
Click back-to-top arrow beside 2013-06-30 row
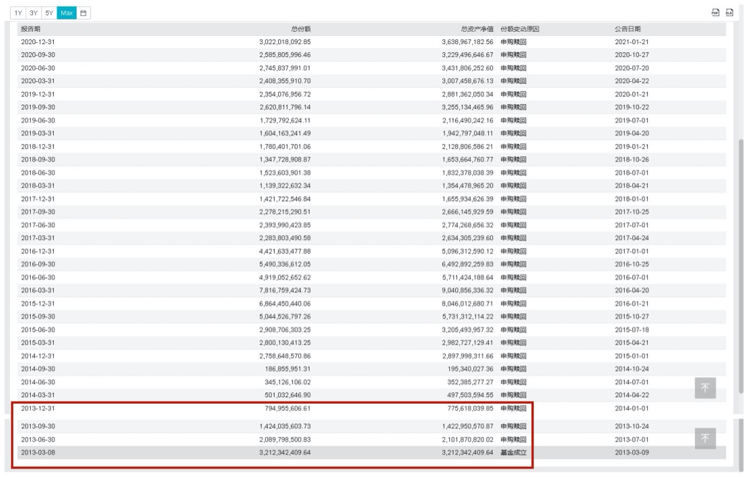(706, 439)
